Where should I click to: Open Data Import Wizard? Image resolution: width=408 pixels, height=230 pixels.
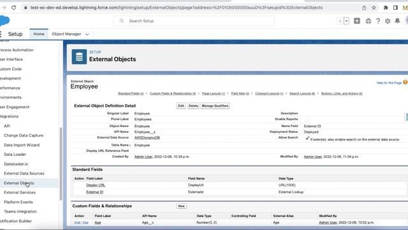22,145
